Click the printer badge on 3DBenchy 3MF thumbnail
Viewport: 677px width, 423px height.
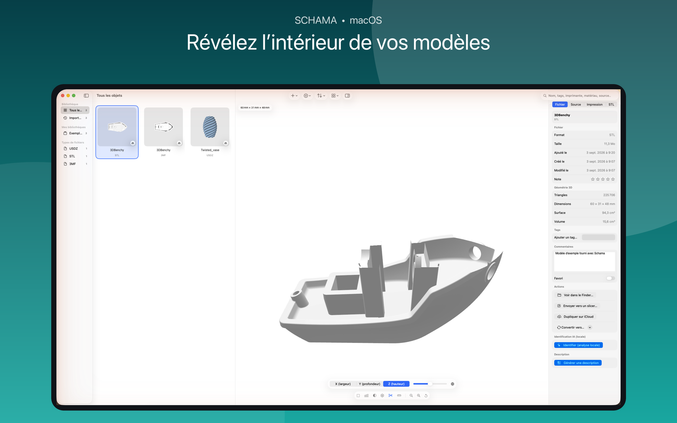[179, 143]
